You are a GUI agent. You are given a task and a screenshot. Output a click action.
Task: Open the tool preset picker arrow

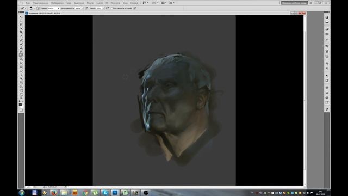coord(26,8)
